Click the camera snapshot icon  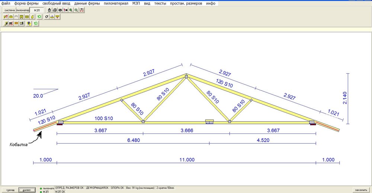[x=60, y=10]
